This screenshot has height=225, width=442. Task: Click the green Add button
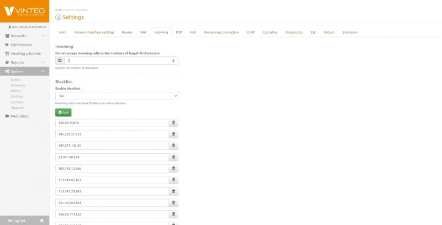click(63, 112)
